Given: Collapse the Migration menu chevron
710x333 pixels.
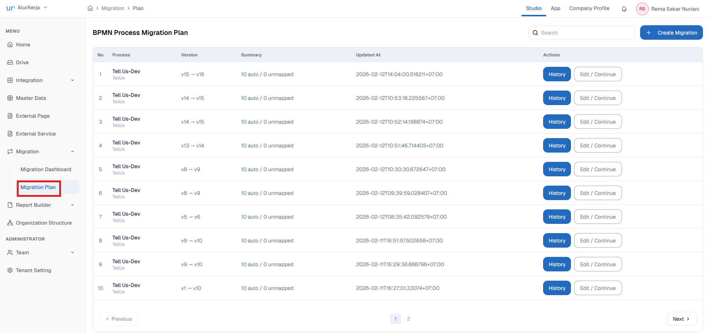Looking at the screenshot, I should pyautogui.click(x=72, y=151).
